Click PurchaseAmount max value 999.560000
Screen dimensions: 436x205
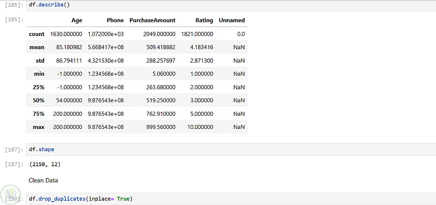point(161,128)
